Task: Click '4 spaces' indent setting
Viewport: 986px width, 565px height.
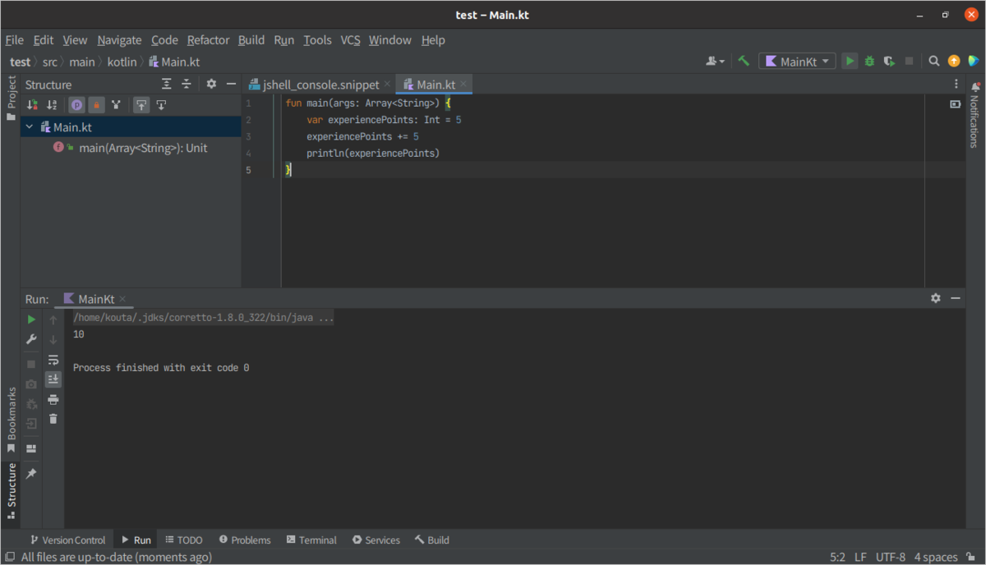Action: (x=936, y=557)
